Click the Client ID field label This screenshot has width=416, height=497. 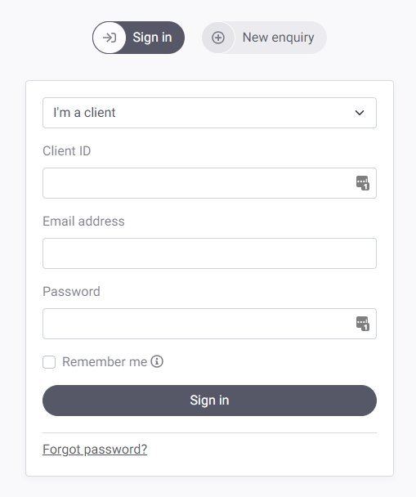point(67,151)
